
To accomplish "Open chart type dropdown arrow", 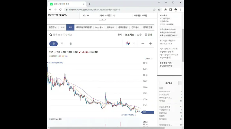I will (x=134, y=43).
